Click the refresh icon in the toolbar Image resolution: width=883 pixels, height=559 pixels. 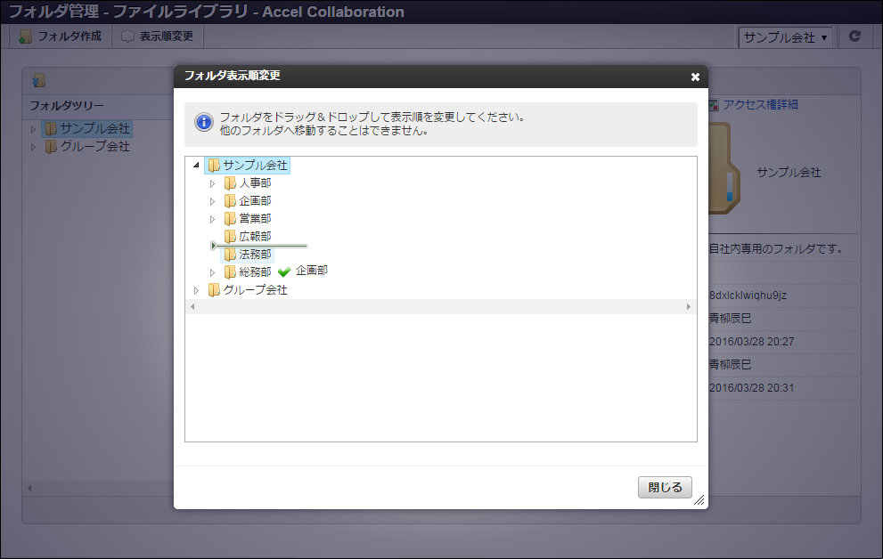854,36
